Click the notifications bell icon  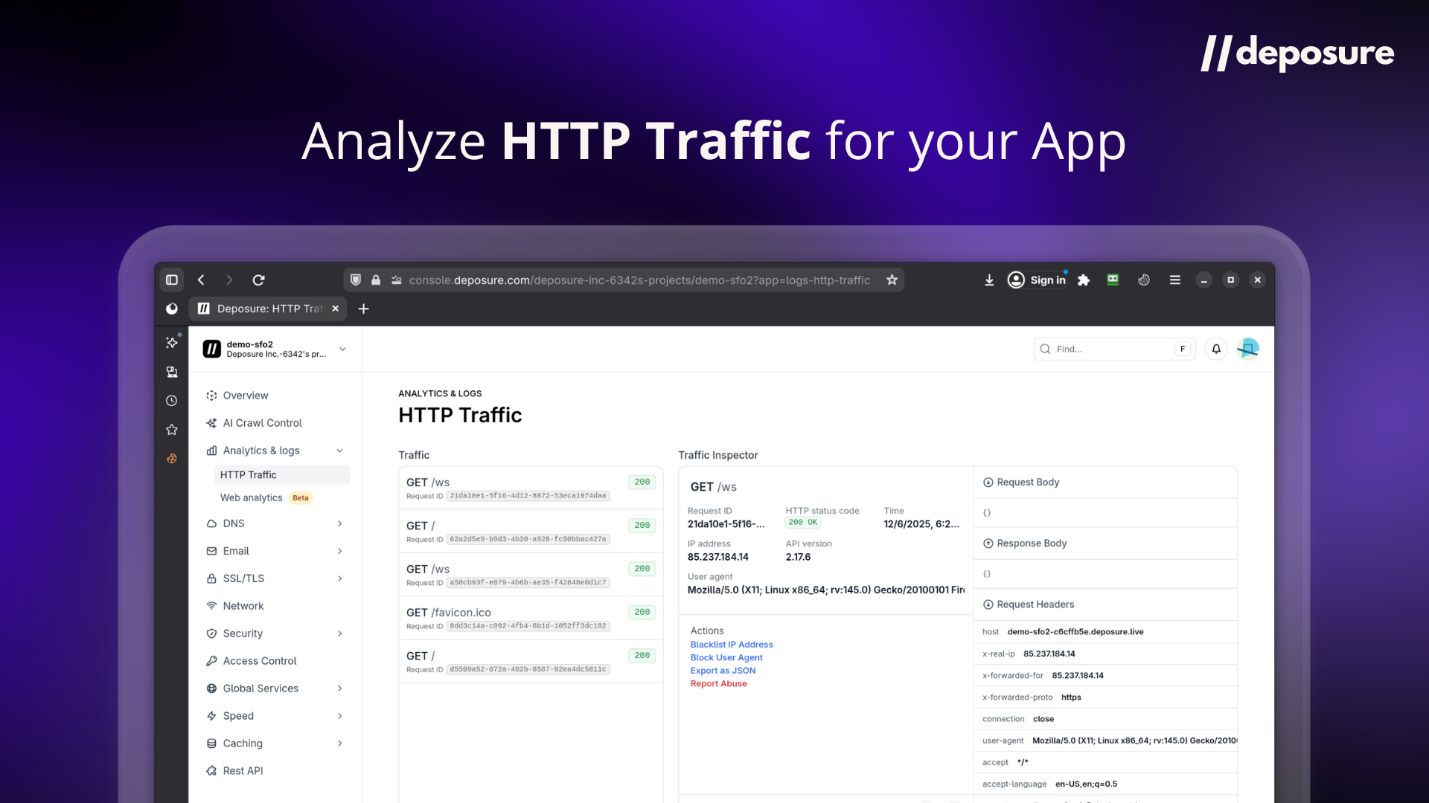(x=1216, y=349)
